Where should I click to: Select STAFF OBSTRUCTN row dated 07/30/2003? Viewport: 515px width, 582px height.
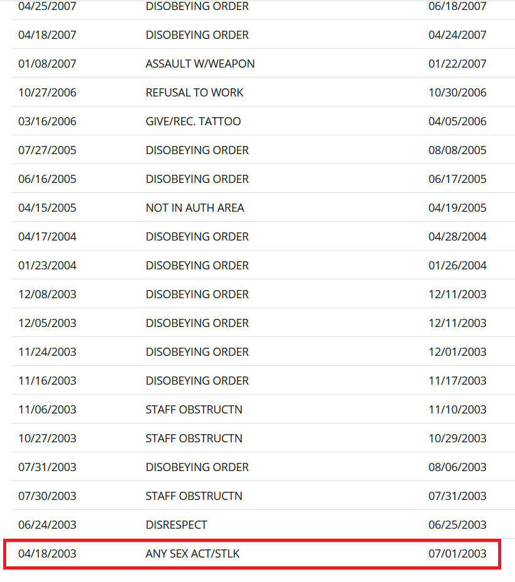(263, 496)
